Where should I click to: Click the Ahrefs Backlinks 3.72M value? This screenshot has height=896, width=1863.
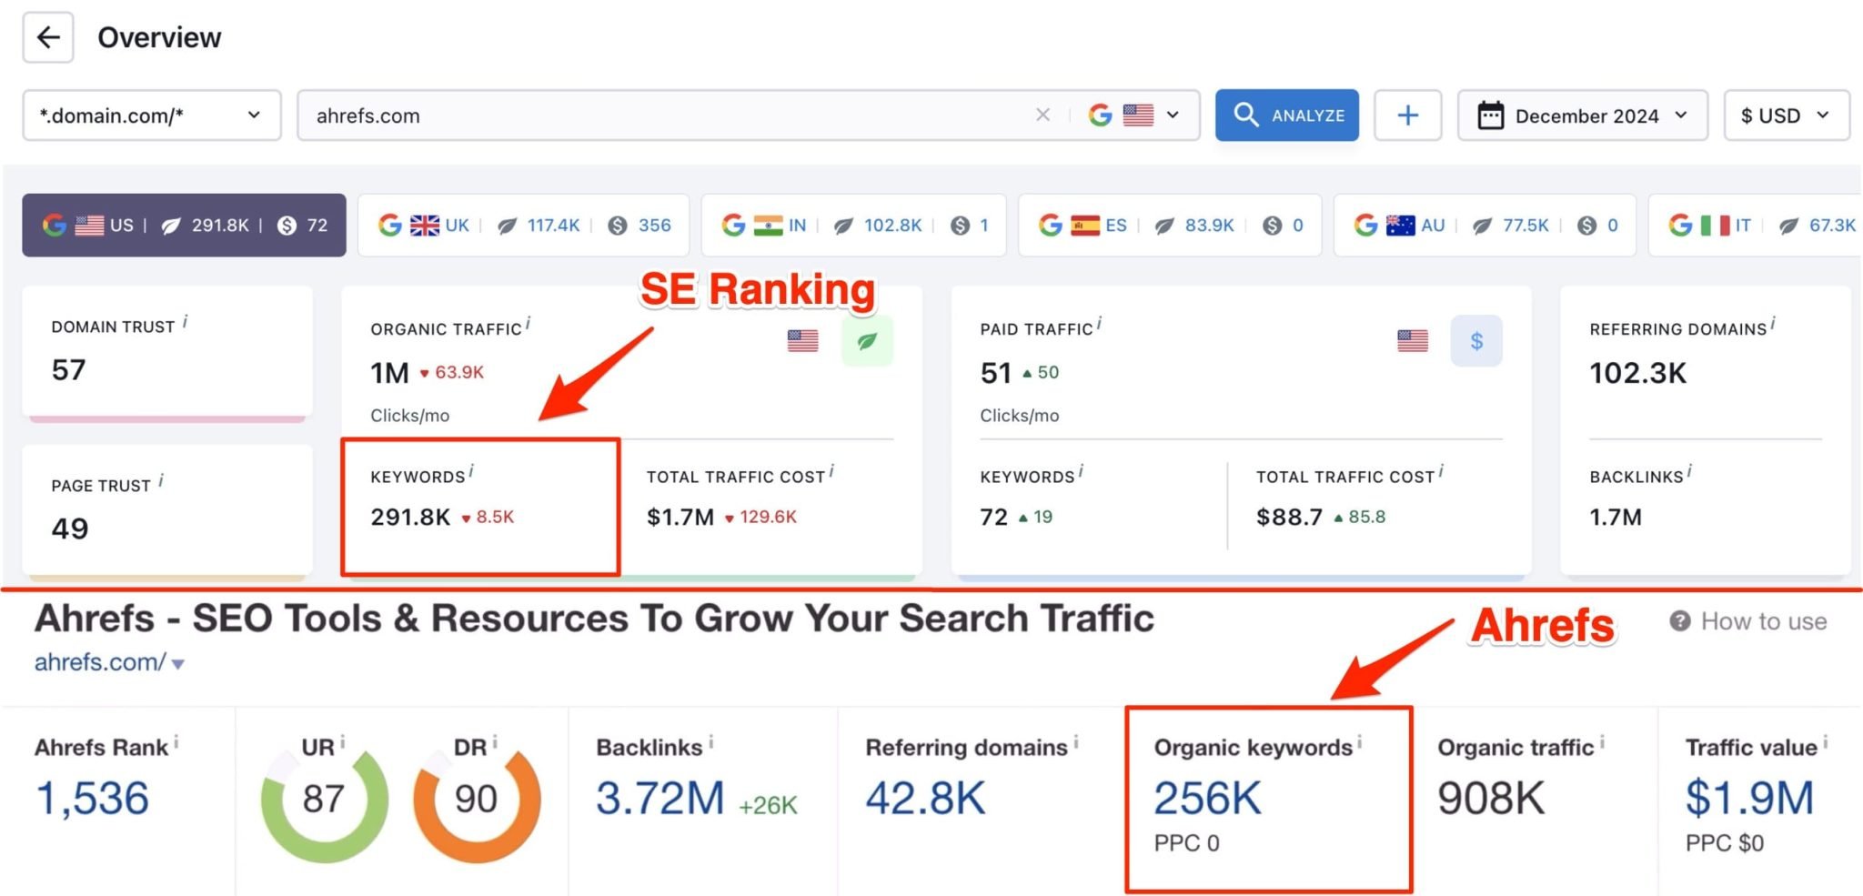(660, 799)
